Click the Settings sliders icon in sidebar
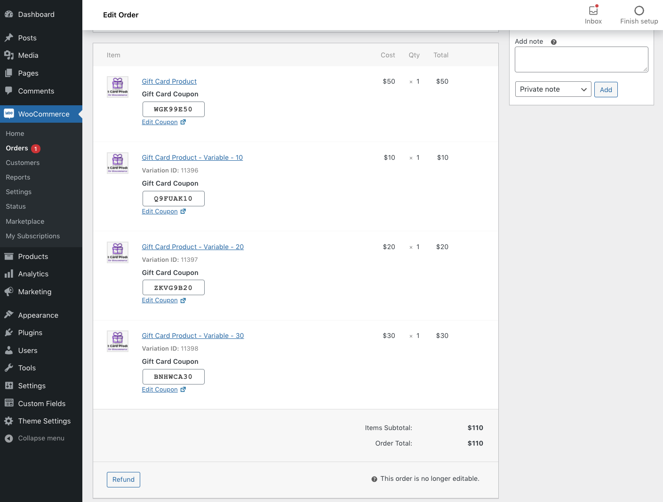Viewport: 663px width, 502px height. click(8, 386)
